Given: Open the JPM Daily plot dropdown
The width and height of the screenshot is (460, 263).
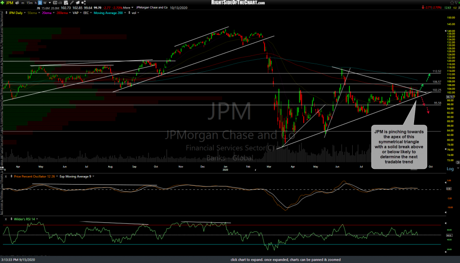Looking at the screenshot, I should pyautogui.click(x=25, y=13).
